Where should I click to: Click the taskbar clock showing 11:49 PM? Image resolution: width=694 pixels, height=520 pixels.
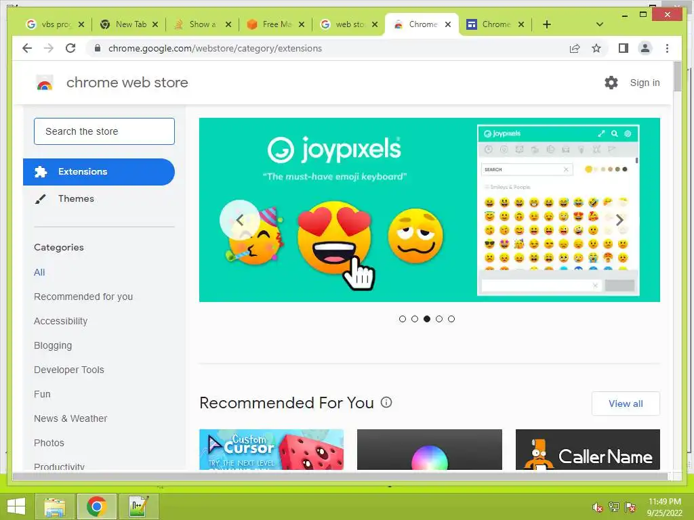coord(664,507)
